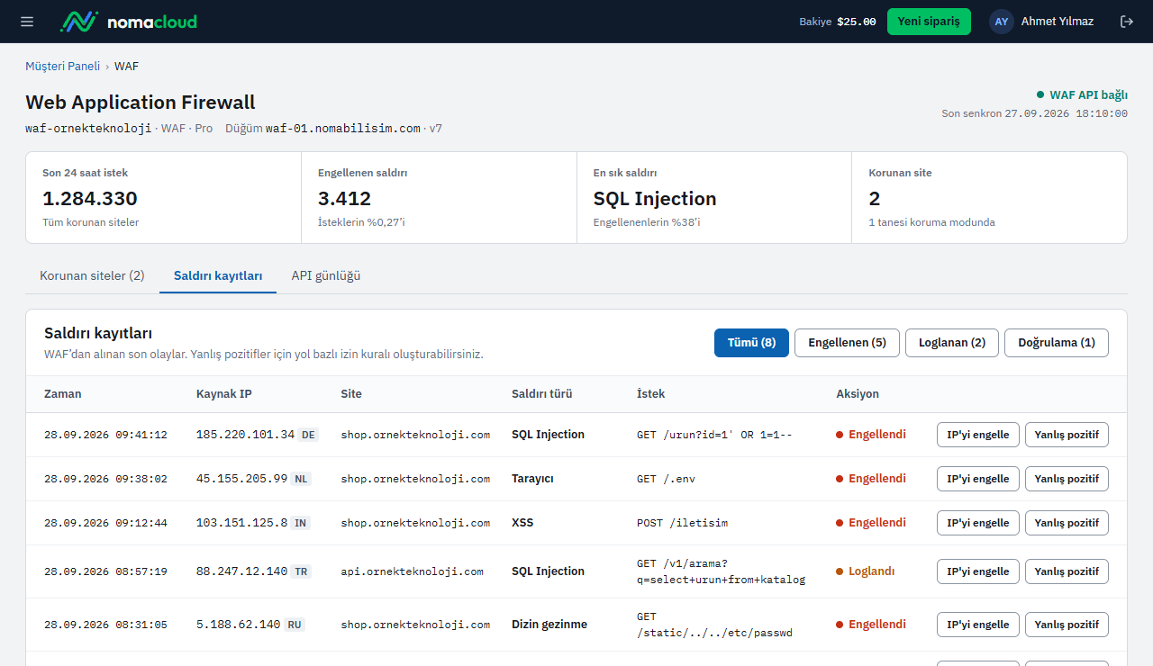
Task: Click the Aksiyon column header
Action: (858, 394)
